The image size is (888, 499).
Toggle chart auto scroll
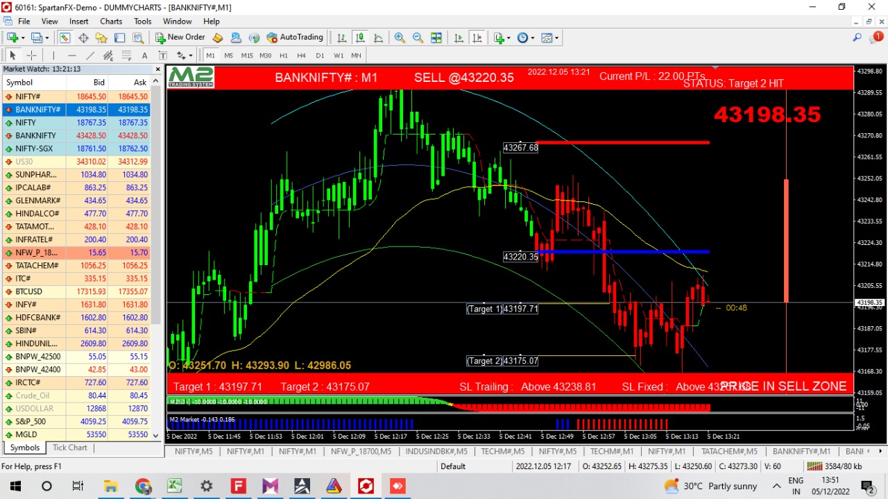click(x=459, y=37)
